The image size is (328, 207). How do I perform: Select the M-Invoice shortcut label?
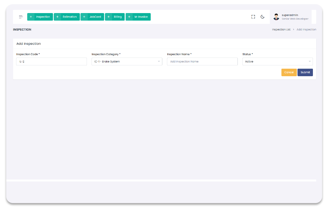point(141,17)
